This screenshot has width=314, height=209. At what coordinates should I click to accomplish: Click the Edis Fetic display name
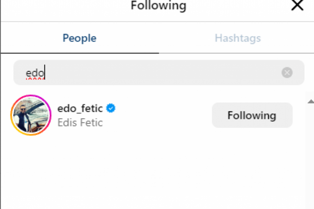[x=80, y=123]
